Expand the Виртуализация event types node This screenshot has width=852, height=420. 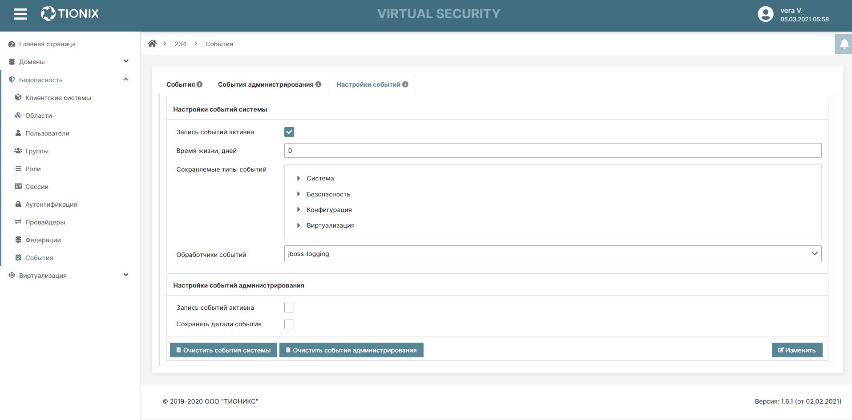[299, 225]
